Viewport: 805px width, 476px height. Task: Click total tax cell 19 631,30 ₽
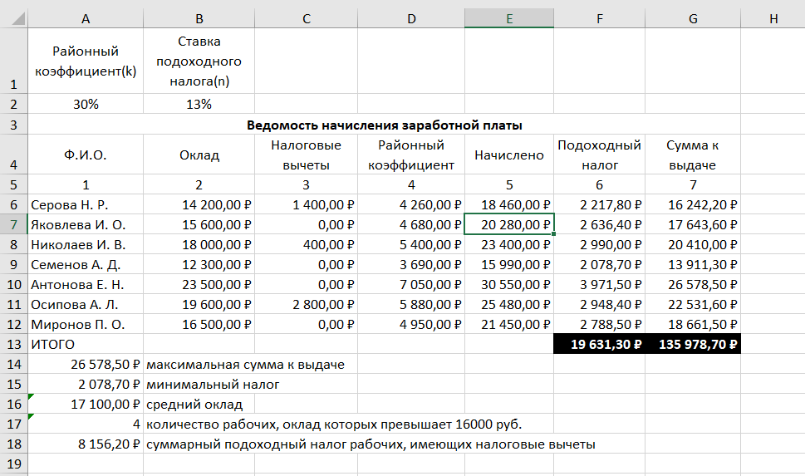pos(600,345)
